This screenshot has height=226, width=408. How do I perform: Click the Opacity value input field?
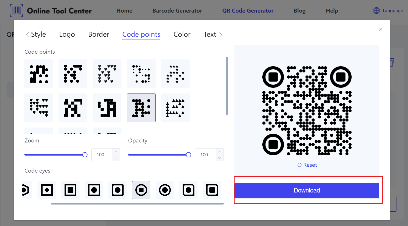[205, 155]
